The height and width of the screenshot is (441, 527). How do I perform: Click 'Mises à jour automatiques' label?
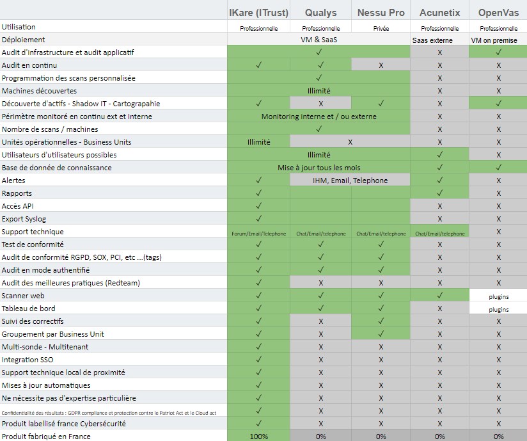tap(46, 385)
